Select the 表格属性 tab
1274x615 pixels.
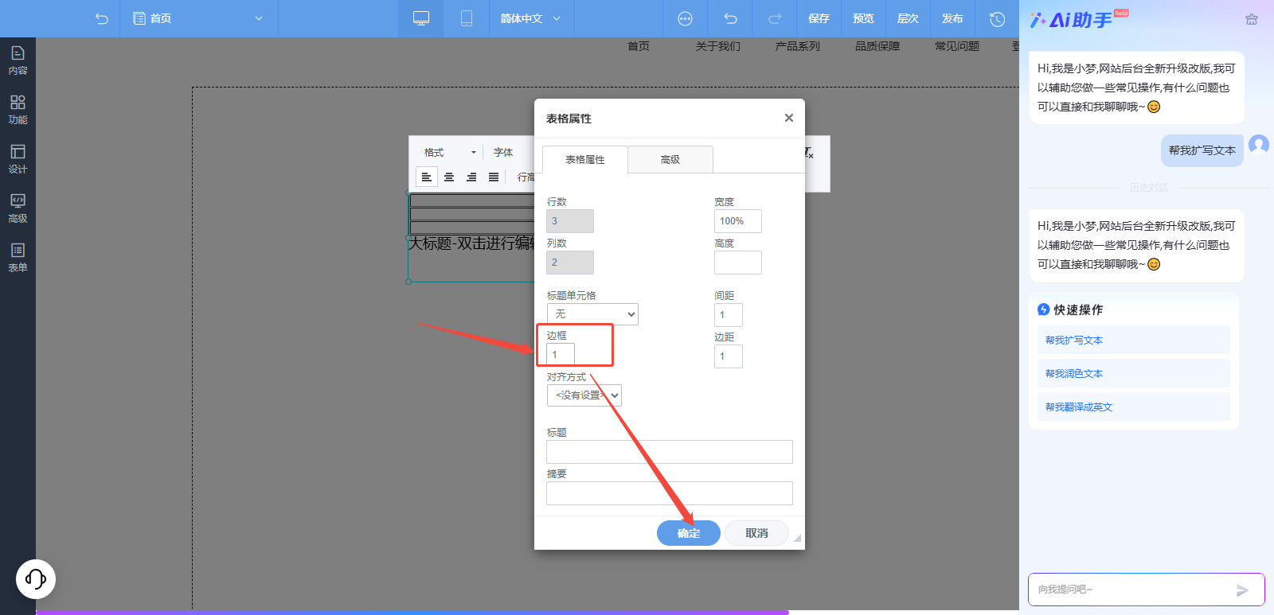pos(585,160)
